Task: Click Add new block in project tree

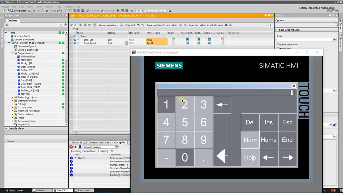Action: point(28,57)
